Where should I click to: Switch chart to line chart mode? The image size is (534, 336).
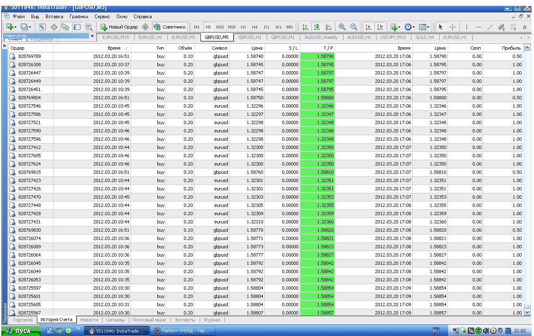click(329, 27)
